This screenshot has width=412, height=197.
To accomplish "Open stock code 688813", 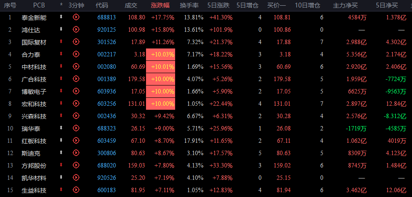I will [107, 18].
